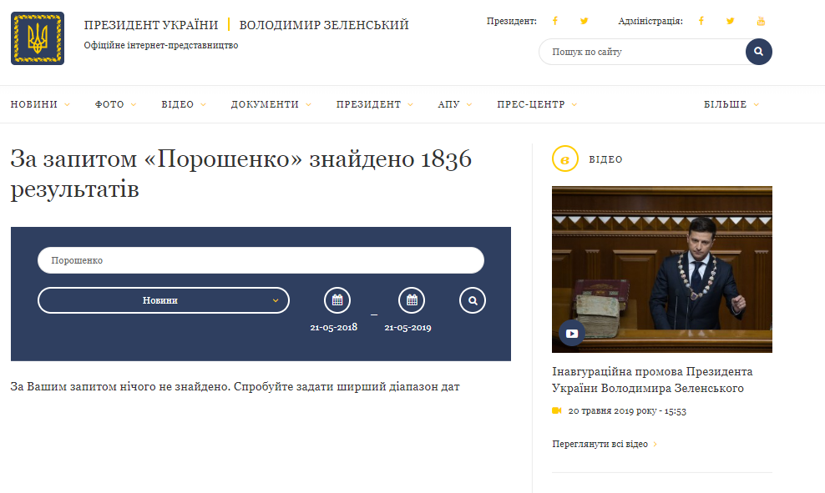The width and height of the screenshot is (825, 493).
Task: Open the President's Facebook page icon
Action: [555, 21]
